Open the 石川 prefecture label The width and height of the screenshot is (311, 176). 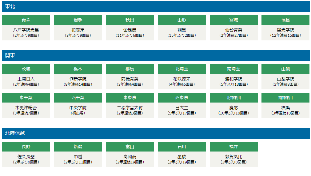[182, 147]
